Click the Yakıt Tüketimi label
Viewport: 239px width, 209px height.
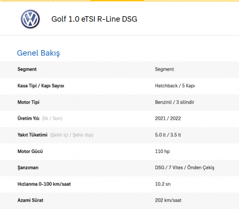(32, 135)
